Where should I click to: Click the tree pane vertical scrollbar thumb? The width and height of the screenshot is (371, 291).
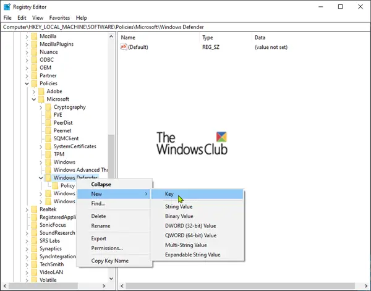pyautogui.click(x=111, y=156)
